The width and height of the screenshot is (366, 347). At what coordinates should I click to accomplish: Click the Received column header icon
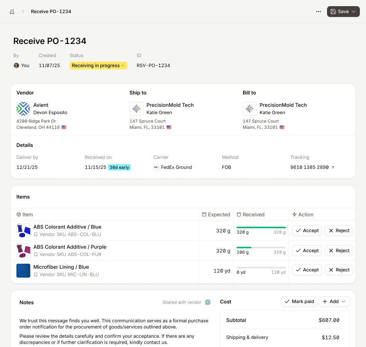point(239,214)
